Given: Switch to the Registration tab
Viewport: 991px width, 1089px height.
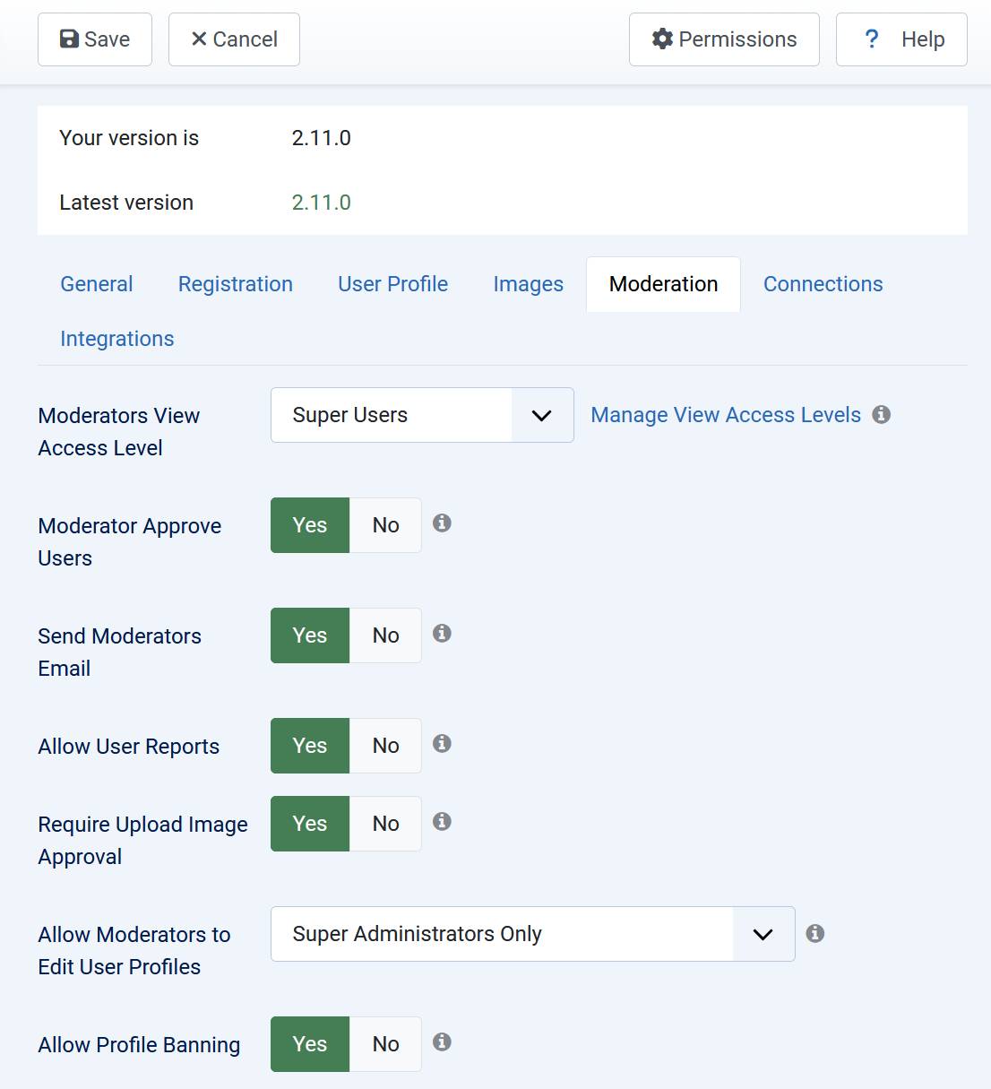Looking at the screenshot, I should 236,284.
